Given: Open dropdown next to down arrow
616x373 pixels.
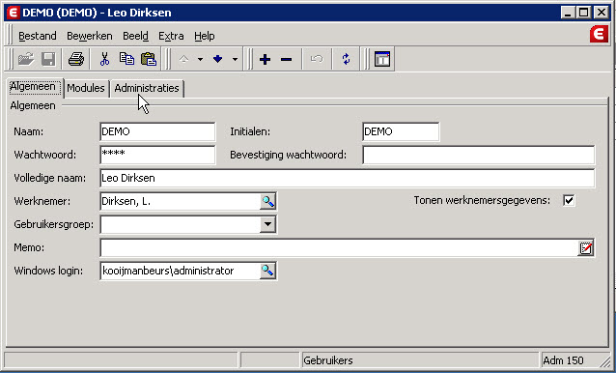Looking at the screenshot, I should point(235,59).
